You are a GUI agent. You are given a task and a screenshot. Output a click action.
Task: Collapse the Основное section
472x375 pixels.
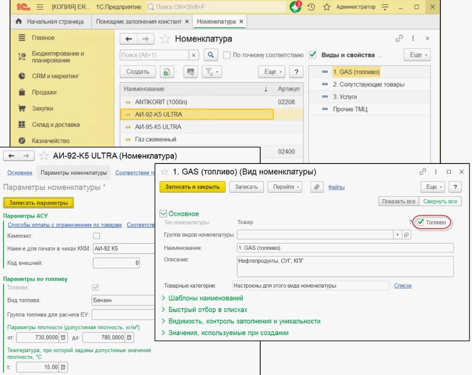[163, 214]
